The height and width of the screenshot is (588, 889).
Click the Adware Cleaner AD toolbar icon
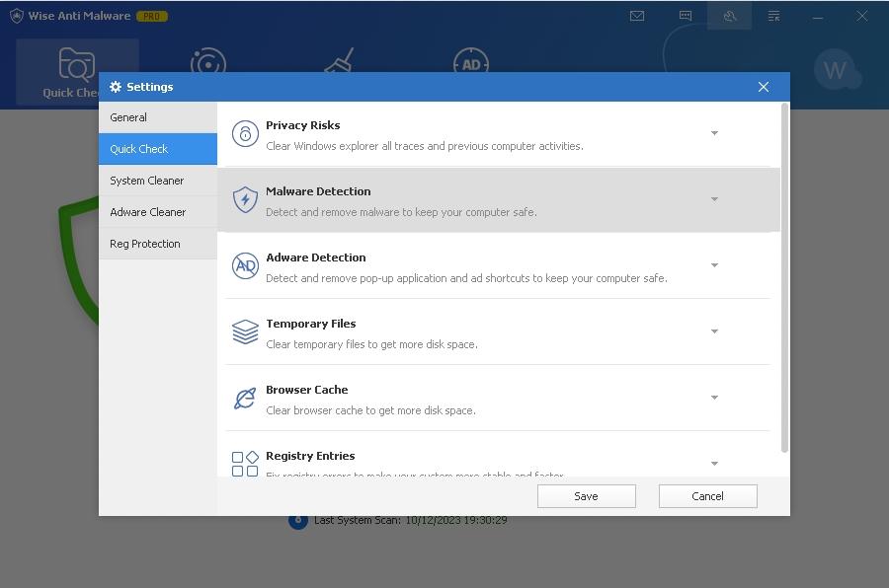click(471, 60)
